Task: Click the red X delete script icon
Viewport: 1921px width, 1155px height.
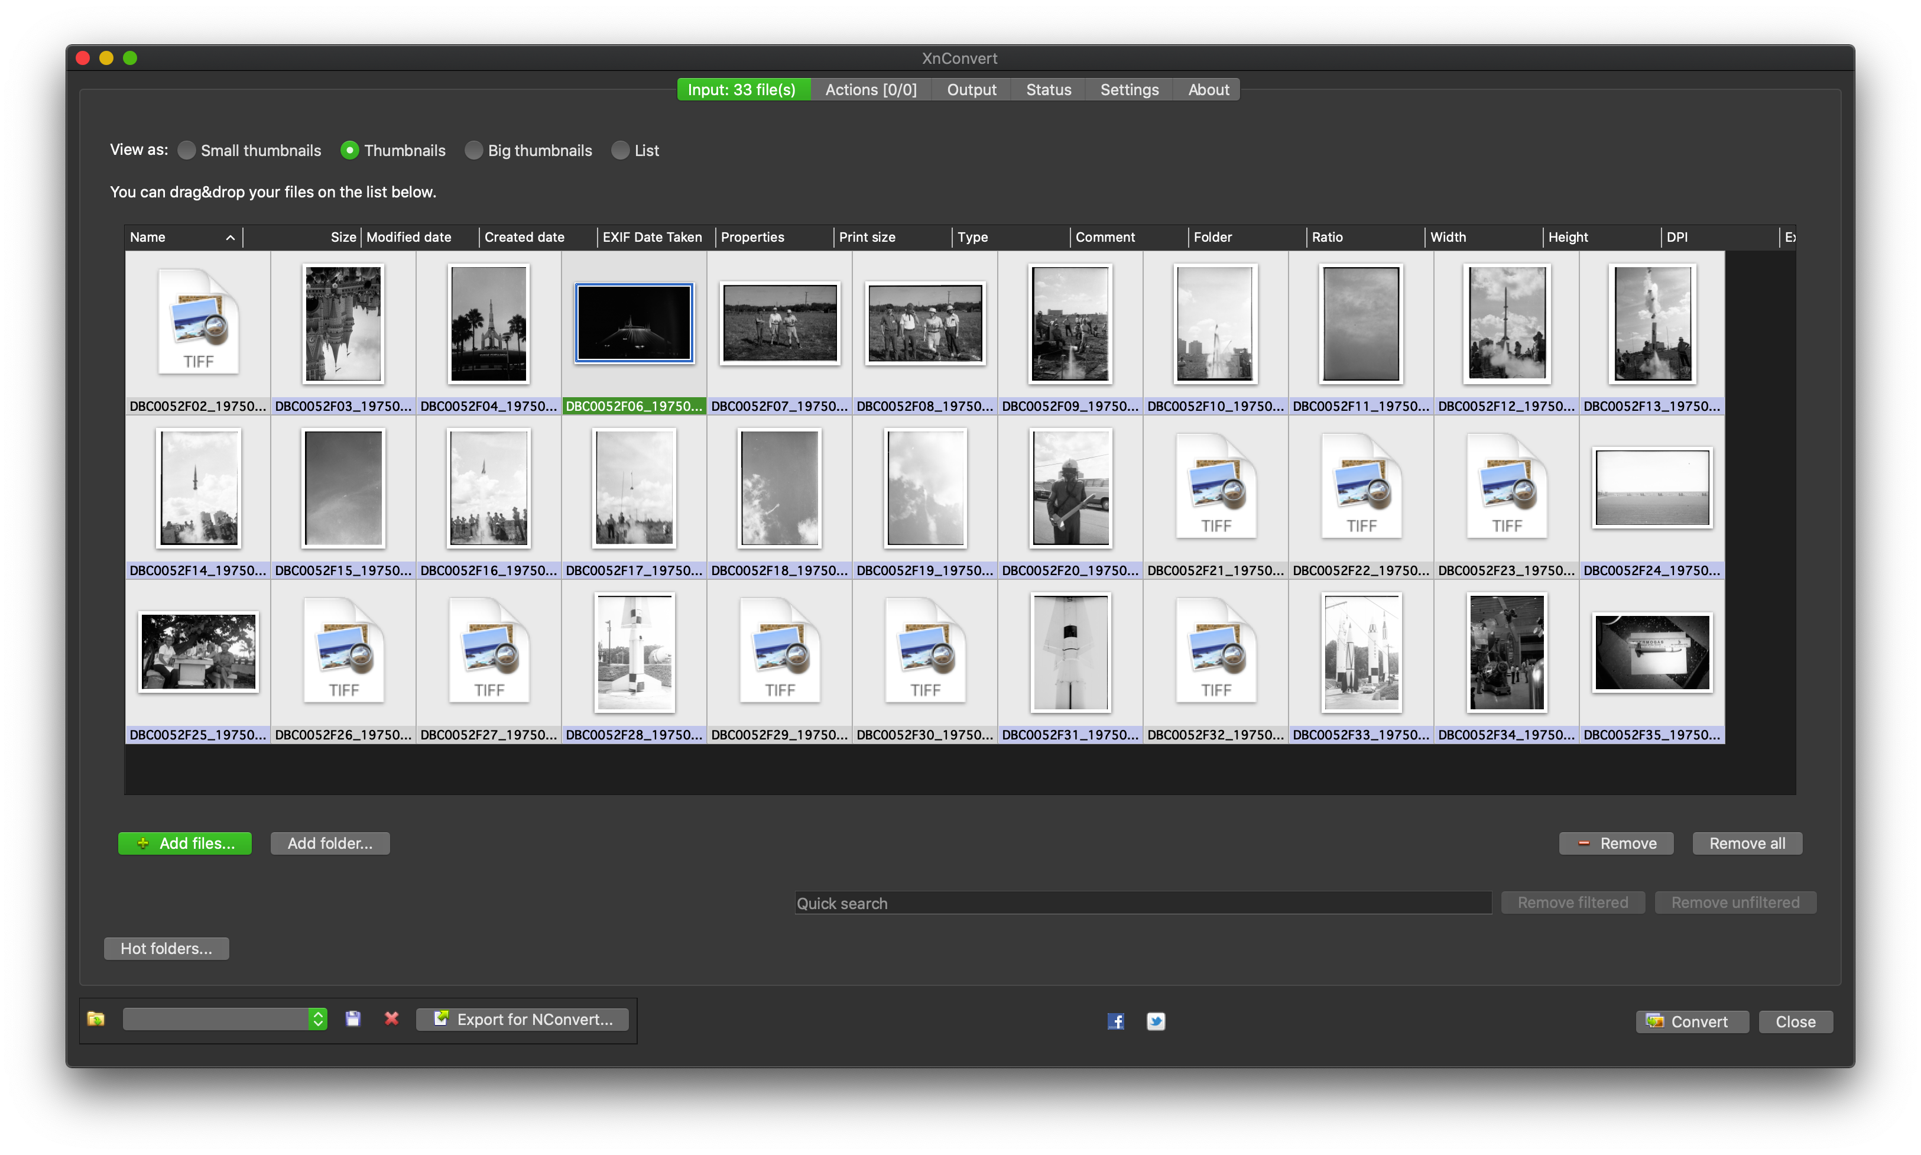Action: 391,1020
